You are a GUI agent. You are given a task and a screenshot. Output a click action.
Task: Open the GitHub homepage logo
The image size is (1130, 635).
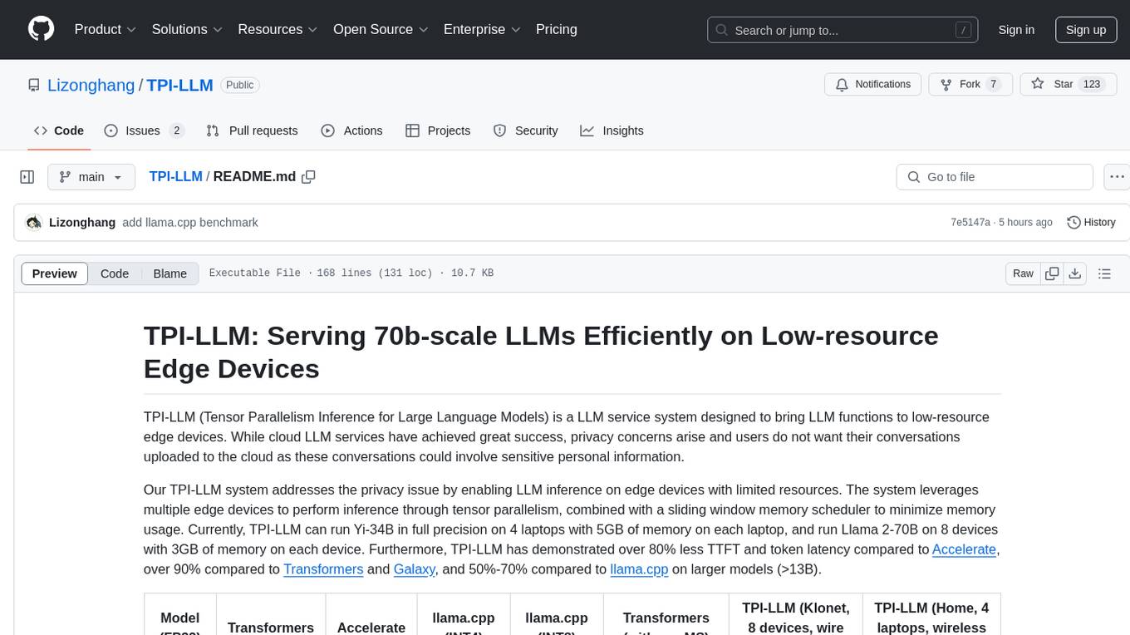point(41,29)
